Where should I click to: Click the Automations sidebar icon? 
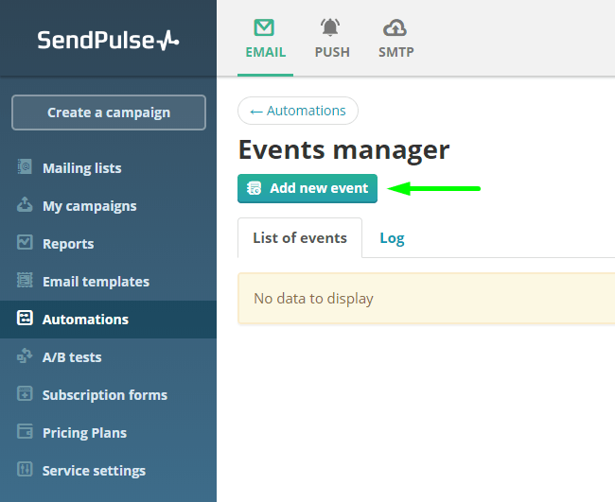coord(25,318)
